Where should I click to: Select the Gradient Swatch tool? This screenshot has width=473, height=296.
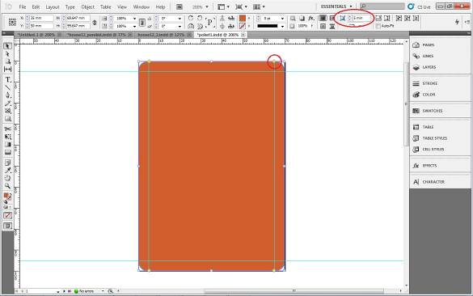click(7, 145)
